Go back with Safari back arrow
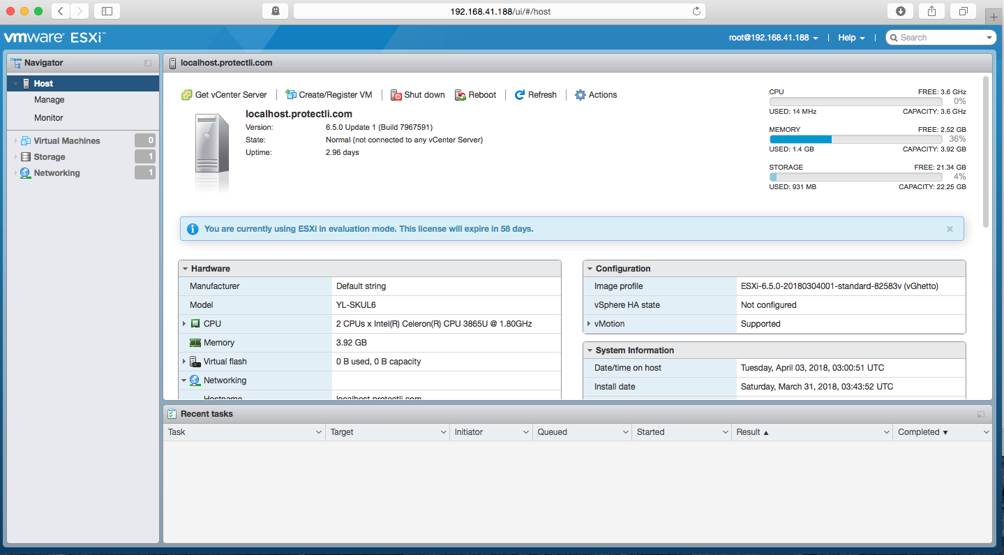 [61, 11]
